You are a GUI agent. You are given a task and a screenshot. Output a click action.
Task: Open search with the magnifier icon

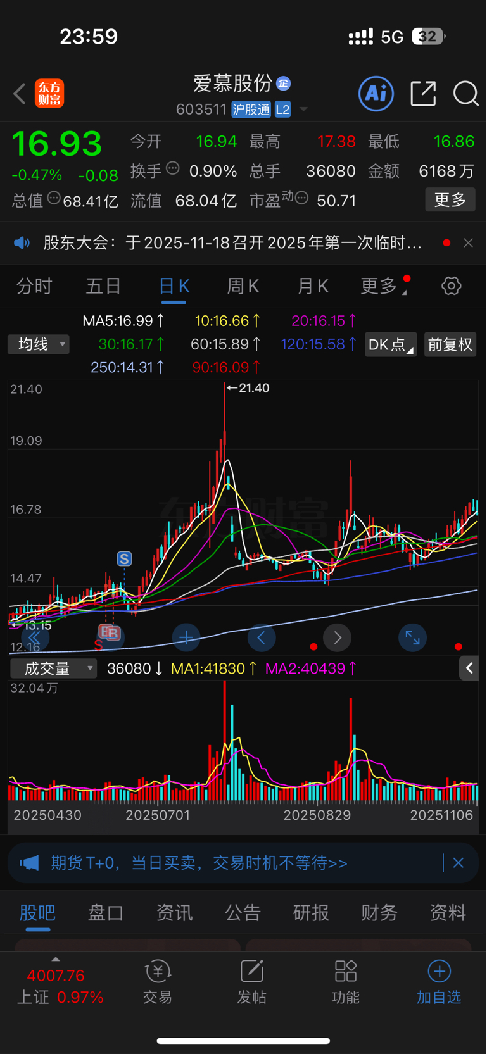click(465, 94)
